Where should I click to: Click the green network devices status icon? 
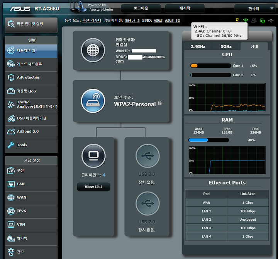pos(263,21)
